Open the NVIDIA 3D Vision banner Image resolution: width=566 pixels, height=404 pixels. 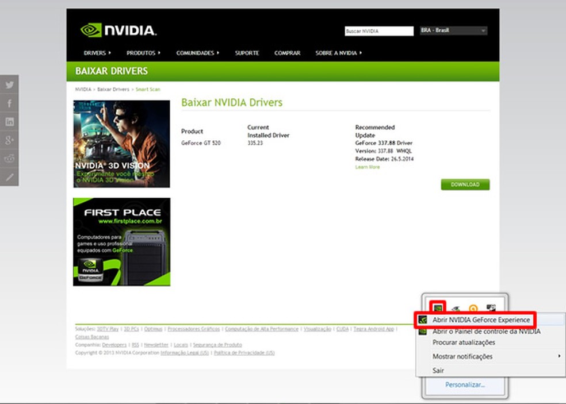[121, 144]
